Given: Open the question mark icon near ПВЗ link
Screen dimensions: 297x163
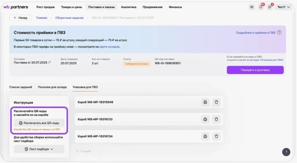Looking at the screenshot, I should 279,32.
